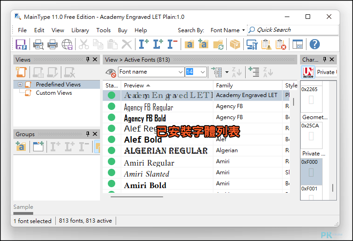Click the calendar group icon in the Groups panel
The image size is (353, 241).
pyautogui.click(x=38, y=146)
